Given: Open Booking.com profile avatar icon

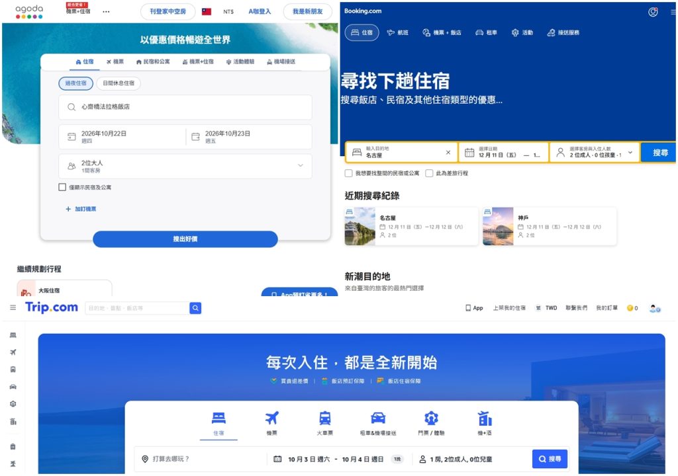Looking at the screenshot, I should (653, 12).
